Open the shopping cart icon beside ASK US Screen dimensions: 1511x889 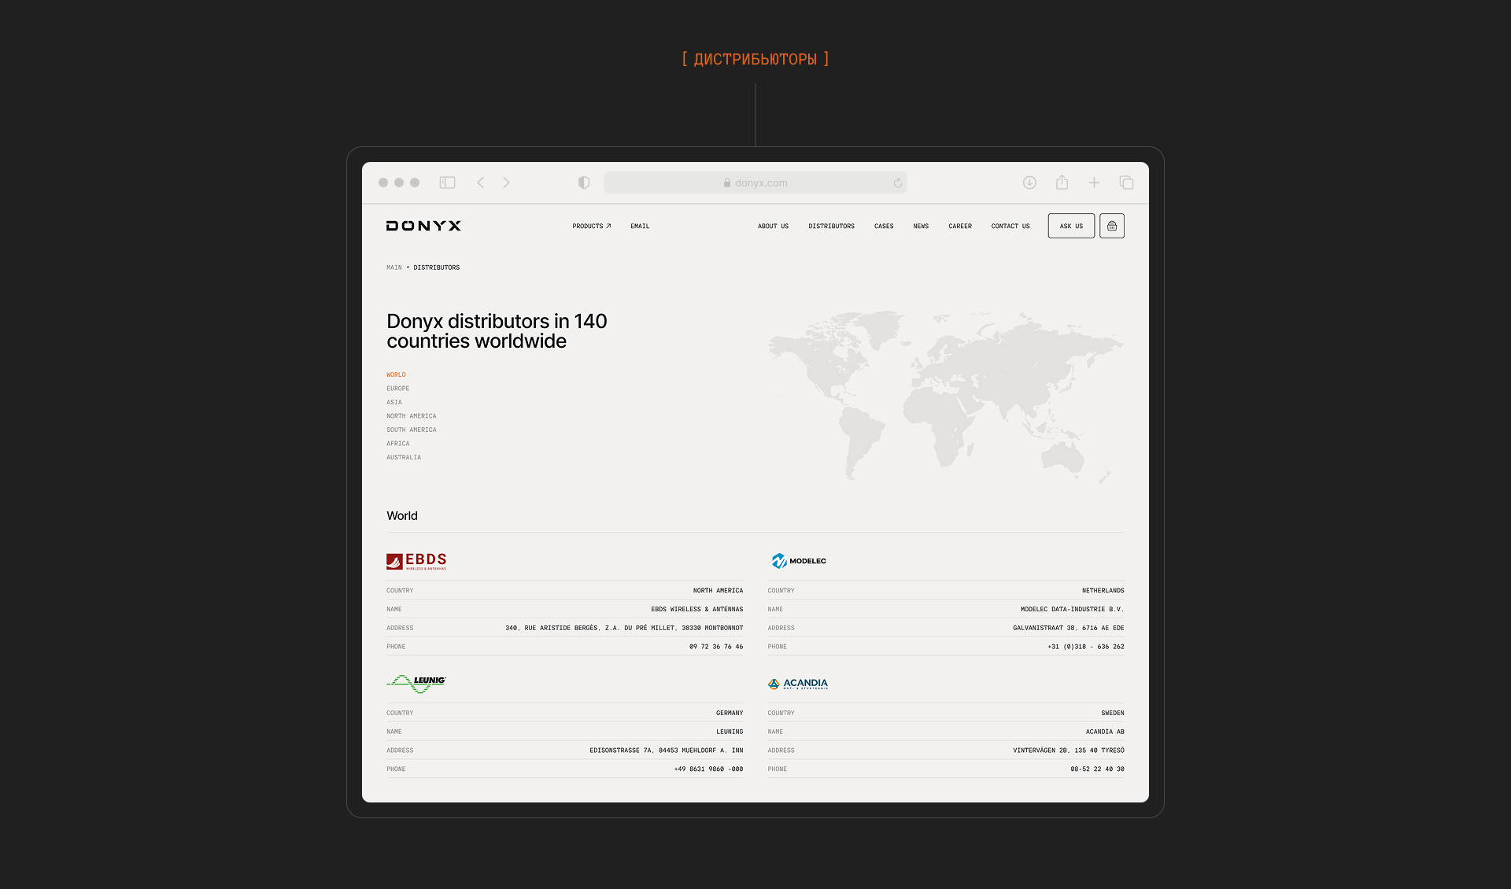pyautogui.click(x=1111, y=226)
